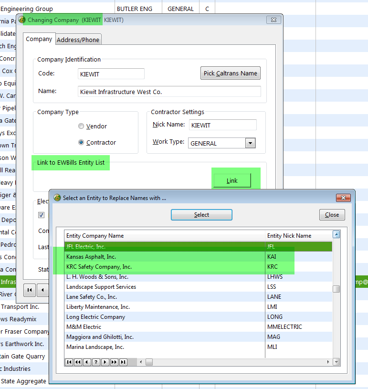The image size is (368, 389).
Task: Click left arrow of entity list horizontal scrollbar
Action: [x=141, y=362]
